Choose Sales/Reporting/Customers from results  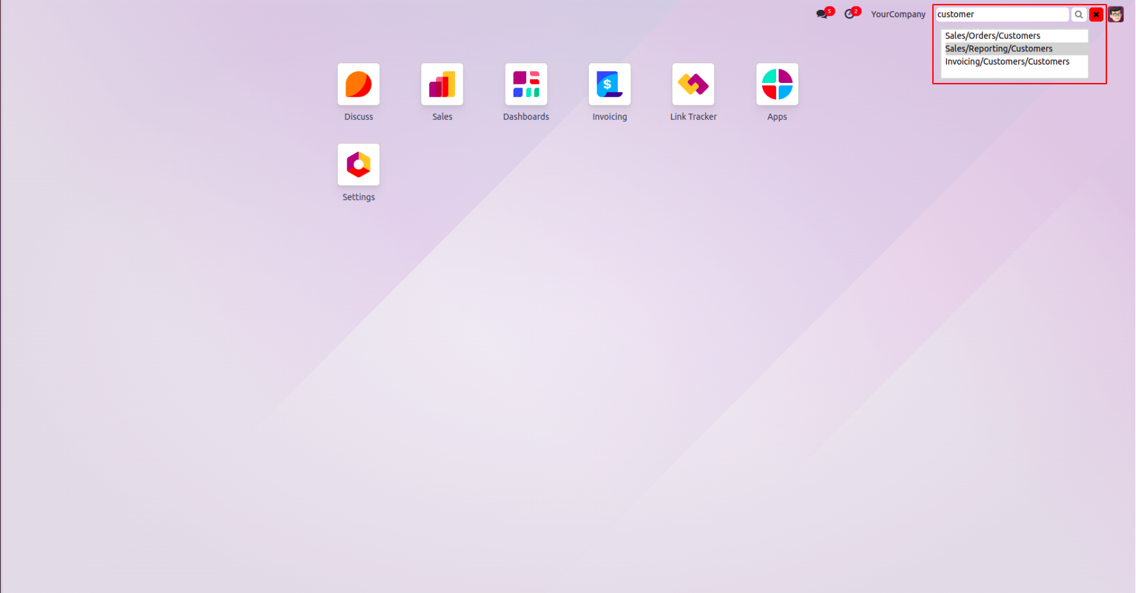(998, 49)
